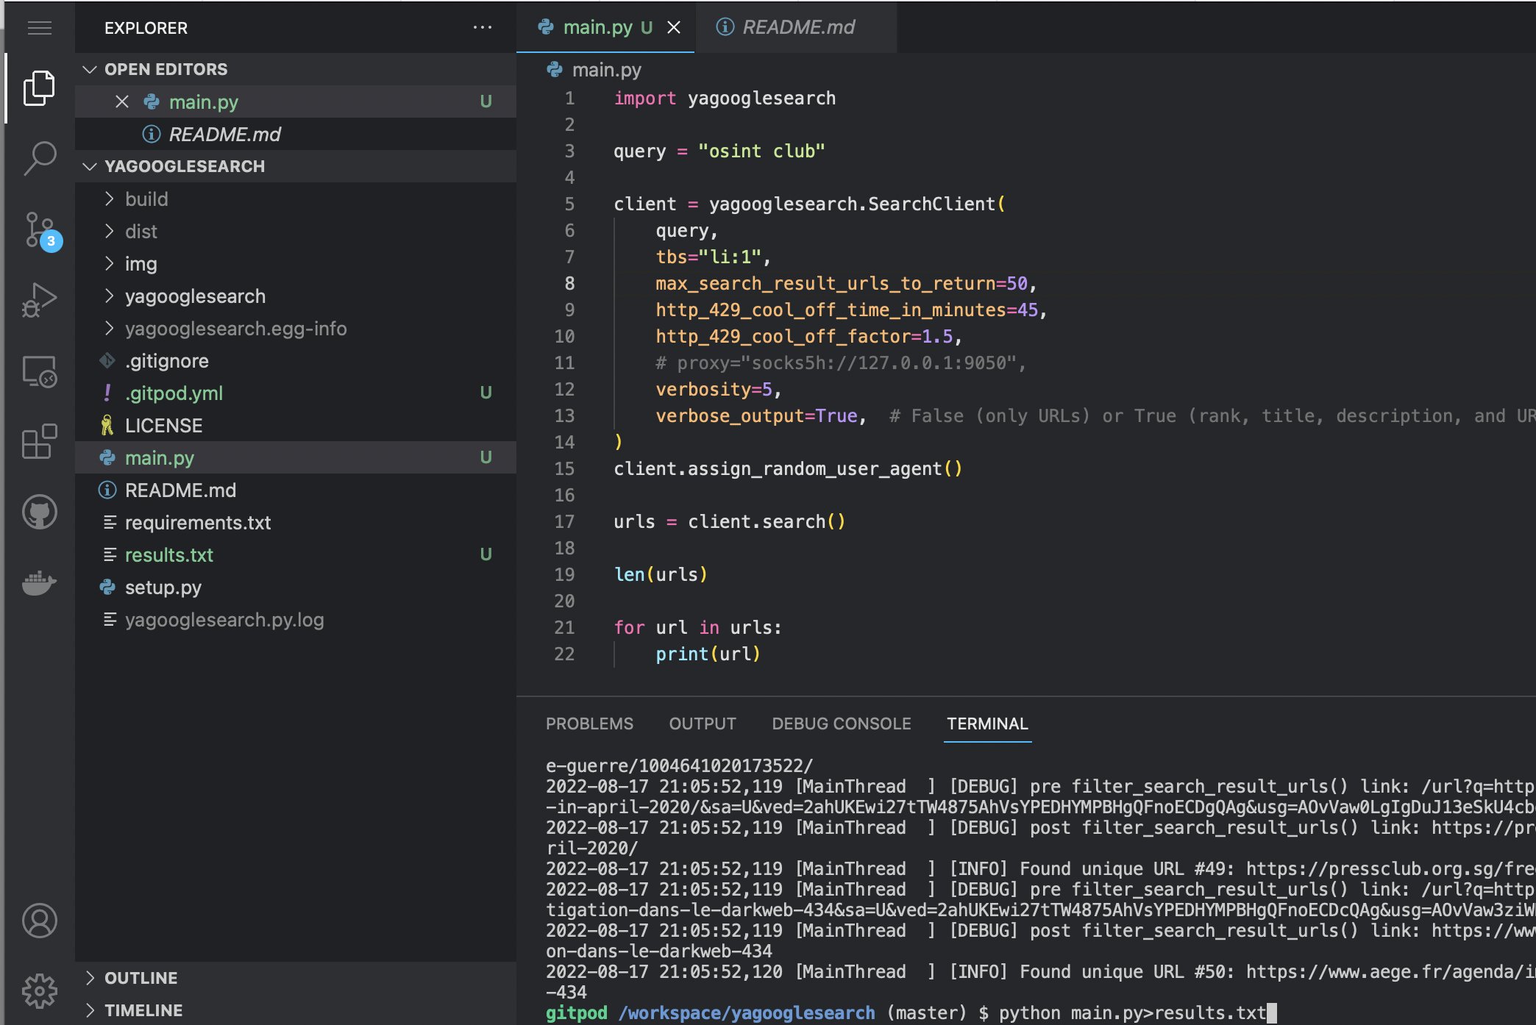
Task: Open the DEBUG CONSOLE tab
Action: pos(841,724)
